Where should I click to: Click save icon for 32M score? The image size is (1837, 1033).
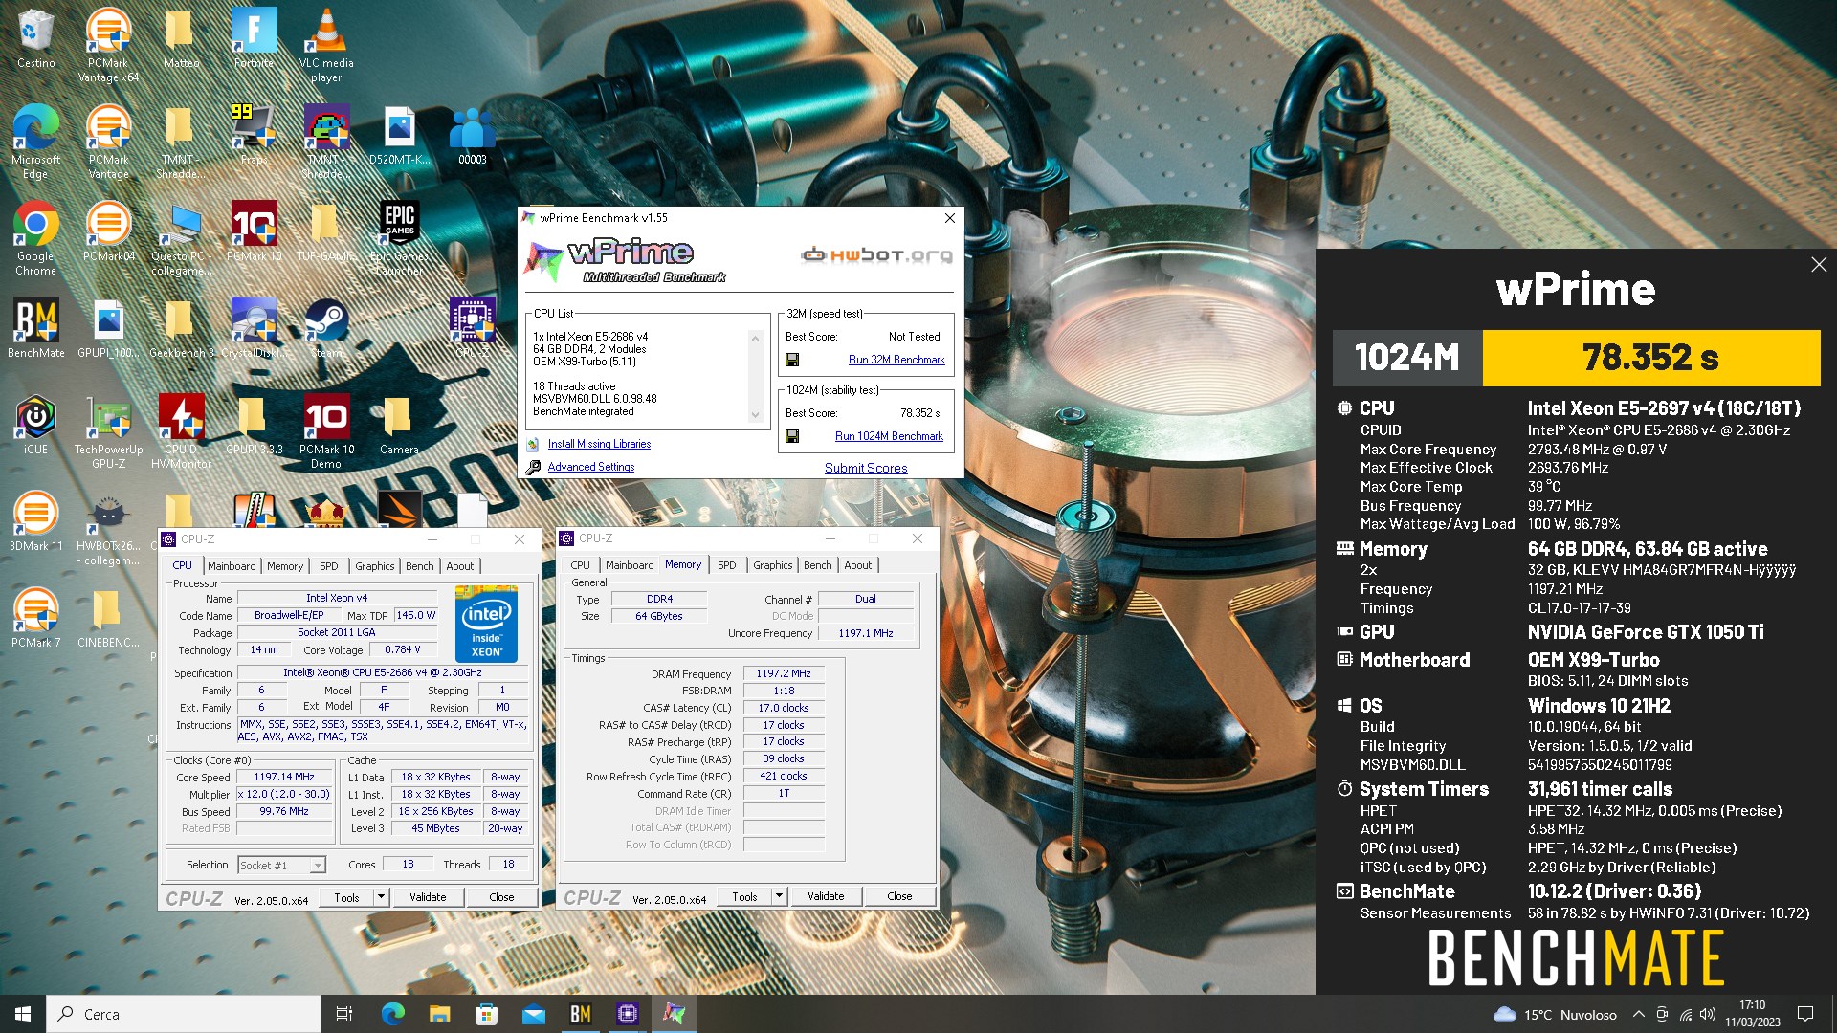point(792,360)
